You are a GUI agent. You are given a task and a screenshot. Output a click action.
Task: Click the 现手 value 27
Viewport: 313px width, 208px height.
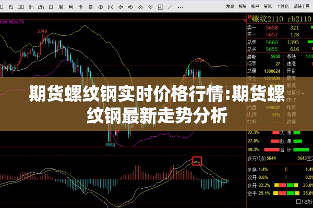278,63
